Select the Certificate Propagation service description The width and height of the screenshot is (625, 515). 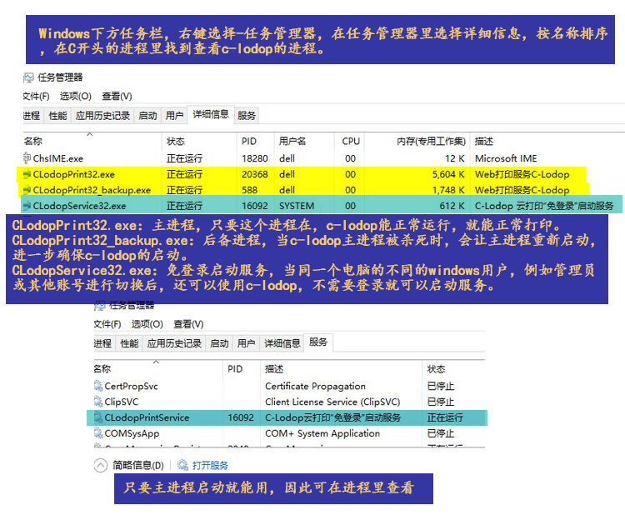coord(315,387)
